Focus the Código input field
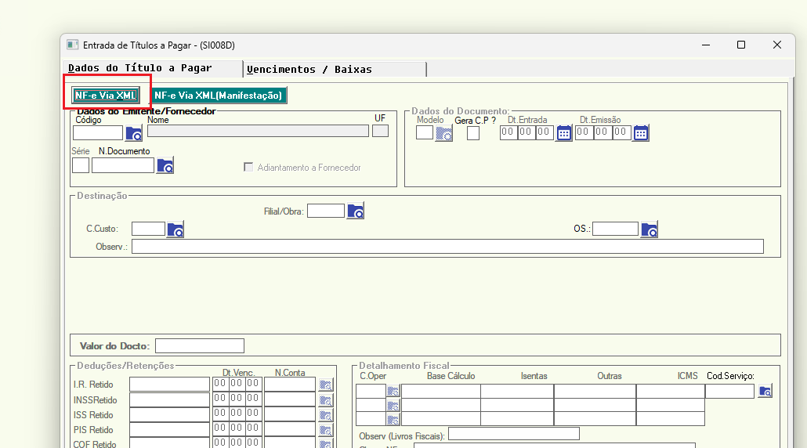 coord(98,132)
